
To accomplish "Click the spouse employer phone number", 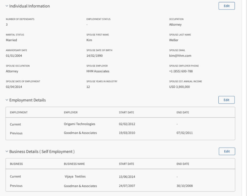I will (181, 71).
